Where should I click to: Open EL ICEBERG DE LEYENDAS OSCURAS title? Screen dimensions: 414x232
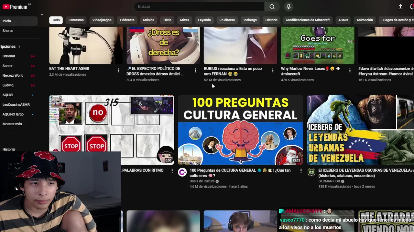(x=366, y=173)
